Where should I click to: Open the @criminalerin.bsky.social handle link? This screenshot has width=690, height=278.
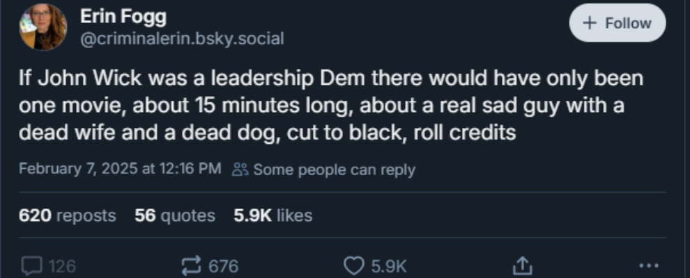point(182,39)
